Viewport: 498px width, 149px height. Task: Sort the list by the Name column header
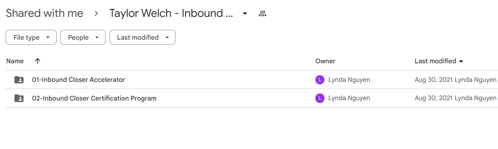click(15, 61)
